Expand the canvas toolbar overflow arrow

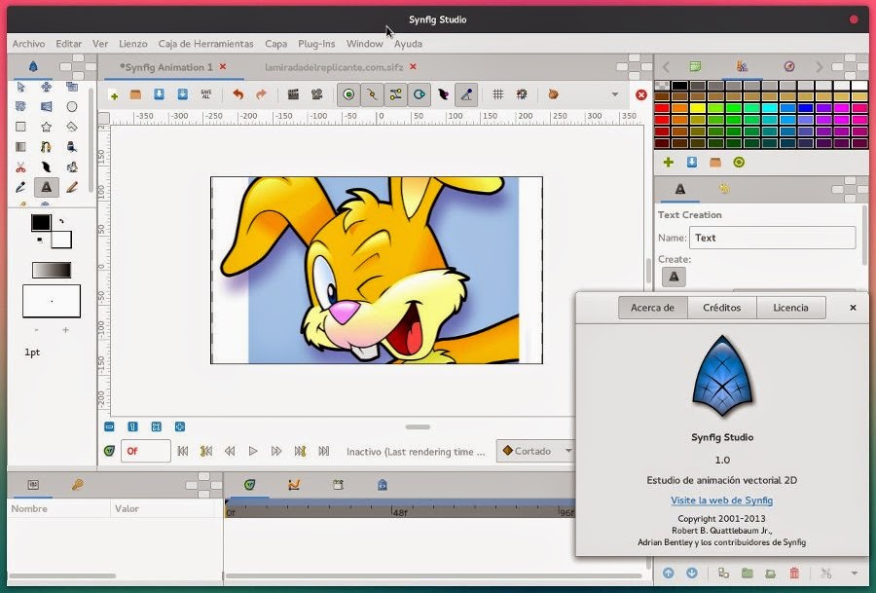coord(615,94)
